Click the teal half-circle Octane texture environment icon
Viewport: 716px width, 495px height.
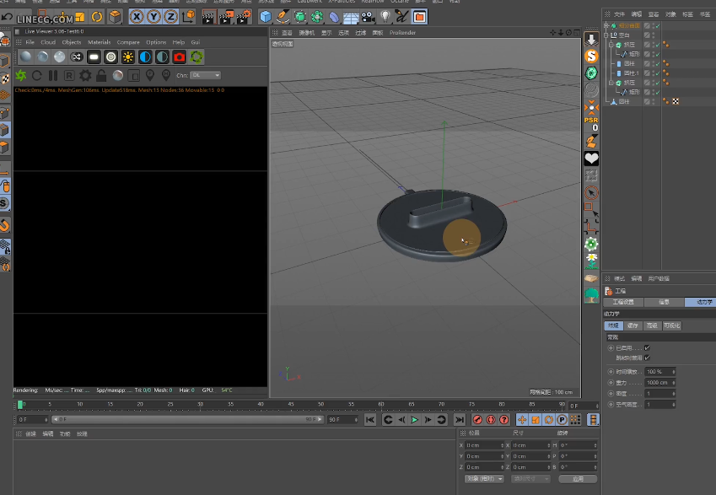point(162,57)
